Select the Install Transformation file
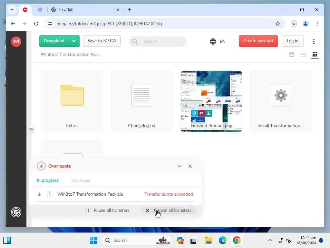Screen dimensions: 330x248 pyautogui.click(x=281, y=101)
